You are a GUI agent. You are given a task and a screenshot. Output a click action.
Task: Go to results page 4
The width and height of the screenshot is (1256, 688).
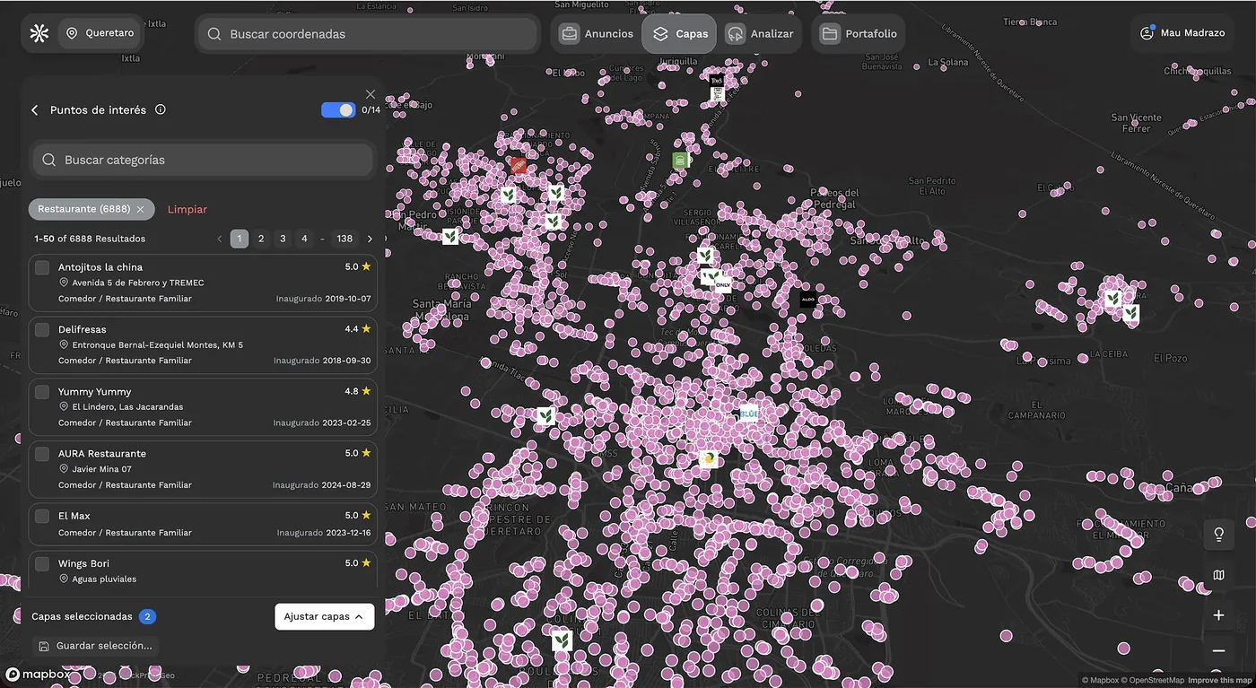pyautogui.click(x=304, y=239)
